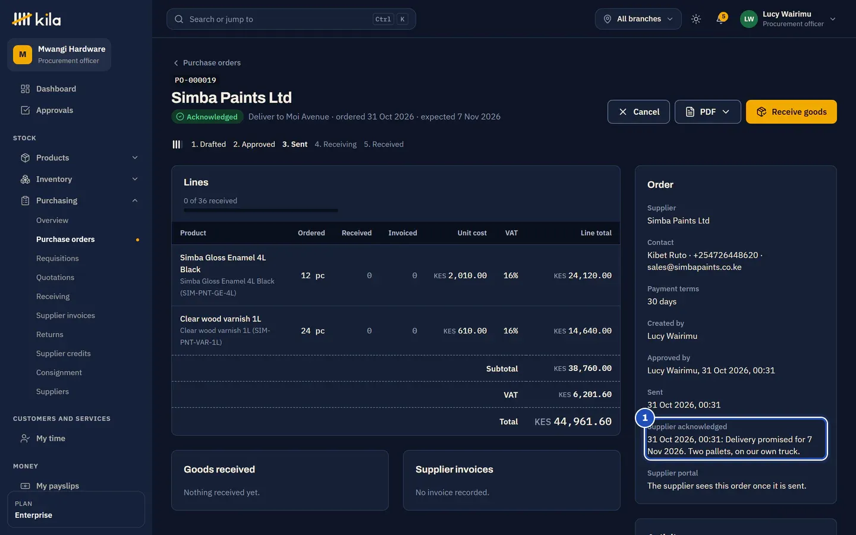
Task: Click the Simba Gloss Enamel 4L Black product
Action: tap(223, 263)
